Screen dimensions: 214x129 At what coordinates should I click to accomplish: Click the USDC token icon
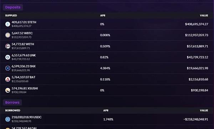[7, 119]
